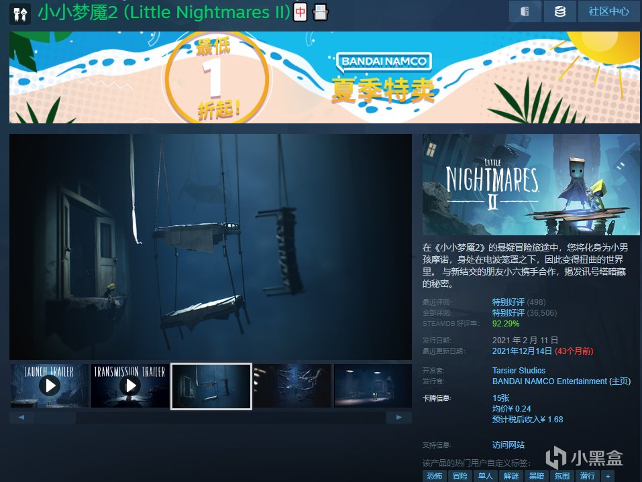Viewport: 642px width, 482px height.
Task: Select the 恐怖 tag
Action: pos(435,476)
